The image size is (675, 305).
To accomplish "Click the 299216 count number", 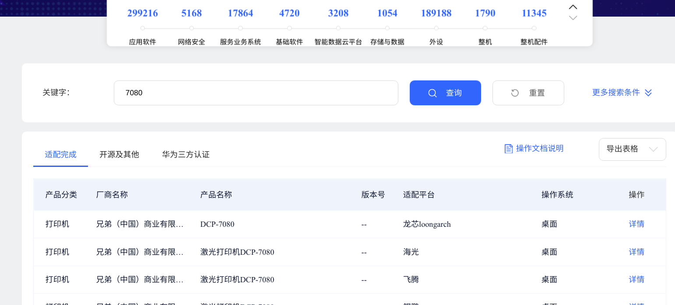I will (143, 13).
